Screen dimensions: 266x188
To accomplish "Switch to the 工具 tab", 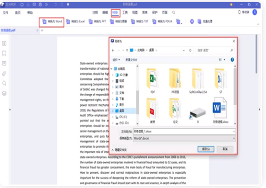I will (125, 12).
